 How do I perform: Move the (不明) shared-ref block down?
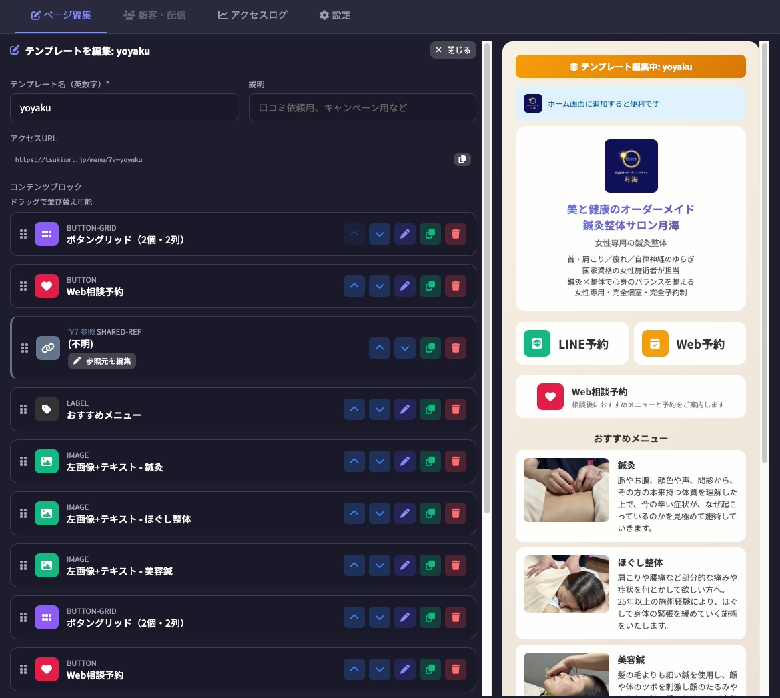click(x=405, y=348)
